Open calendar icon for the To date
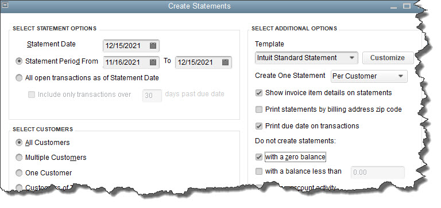The width and height of the screenshot is (441, 208). (225, 62)
